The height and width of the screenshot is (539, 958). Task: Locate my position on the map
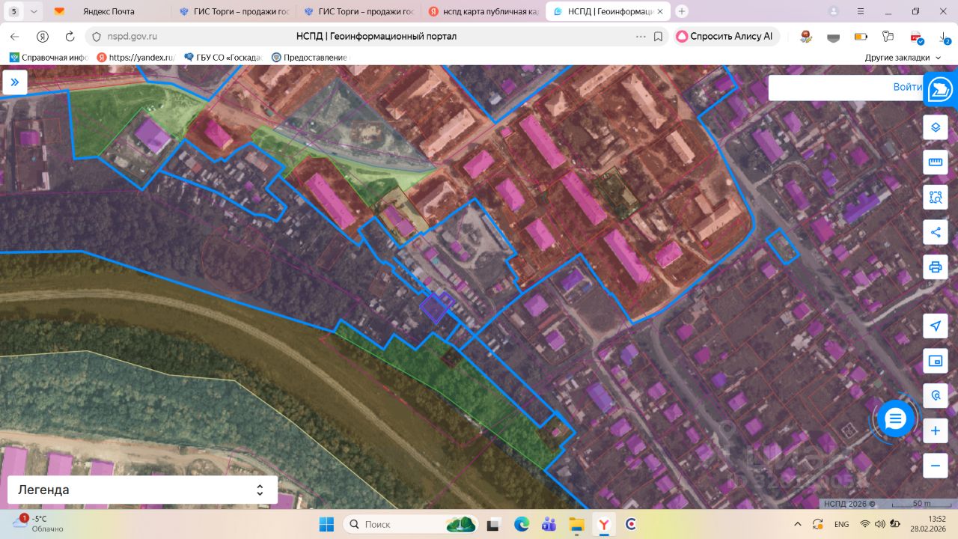(935, 326)
